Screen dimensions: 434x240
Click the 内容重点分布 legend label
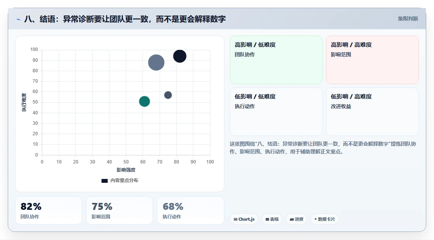point(124,180)
